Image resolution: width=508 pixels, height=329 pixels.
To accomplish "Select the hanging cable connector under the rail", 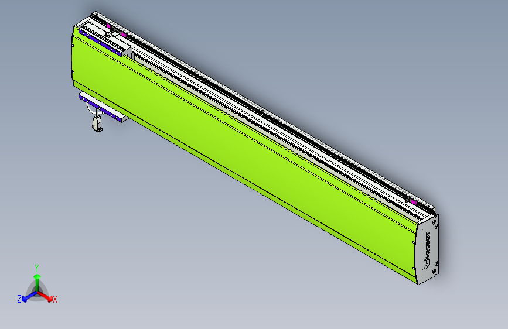I will [x=97, y=124].
